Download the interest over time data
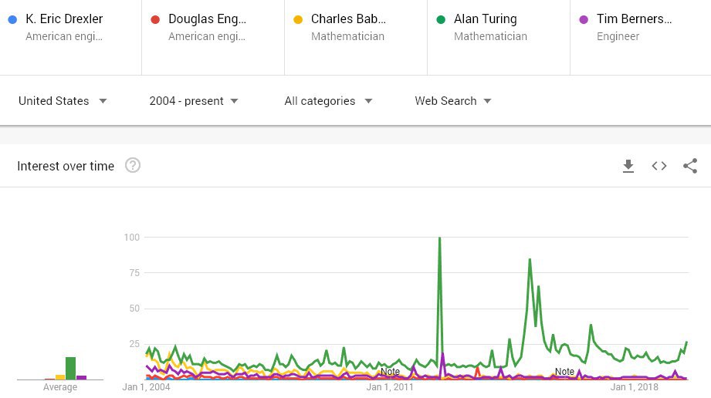The image size is (711, 398). click(628, 166)
